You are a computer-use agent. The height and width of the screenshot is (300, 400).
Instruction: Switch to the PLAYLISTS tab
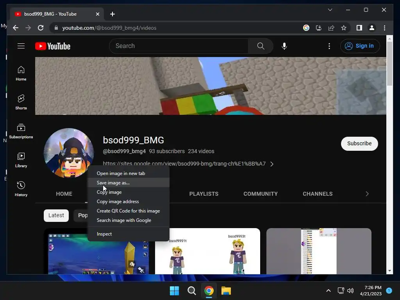click(x=204, y=194)
